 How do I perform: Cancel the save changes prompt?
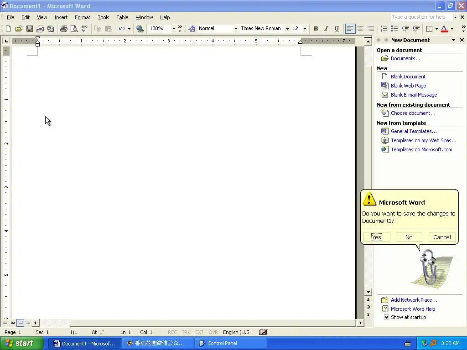[442, 237]
